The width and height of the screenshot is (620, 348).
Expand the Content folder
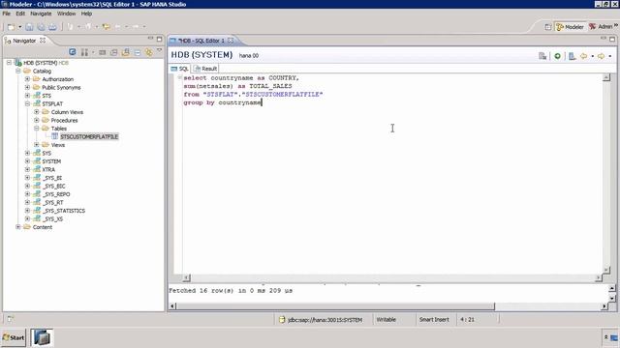coord(18,227)
